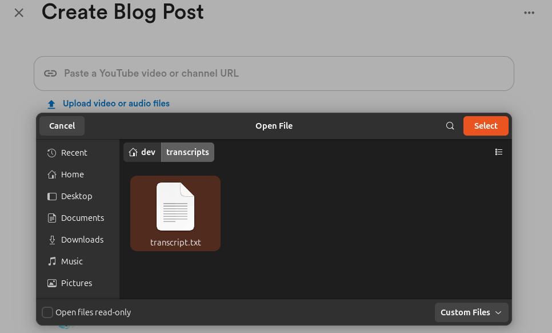Click the transcripts path breadcrumb
Screen dimensions: 552x333
coord(187,152)
